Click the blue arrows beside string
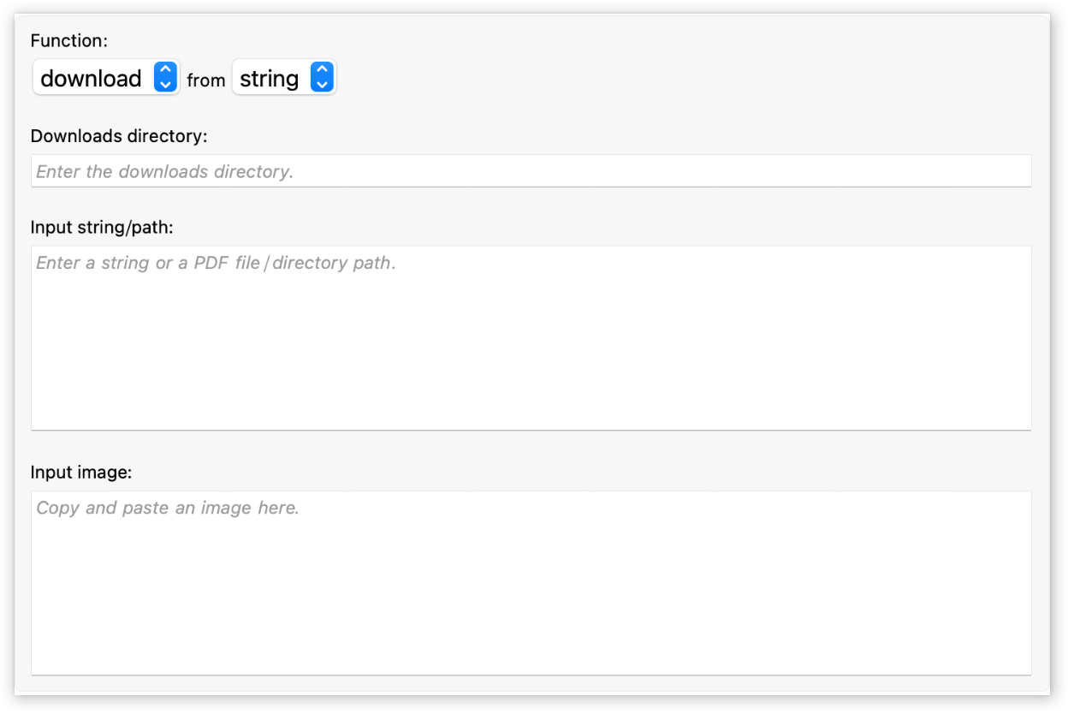The image size is (1068, 714). point(321,78)
